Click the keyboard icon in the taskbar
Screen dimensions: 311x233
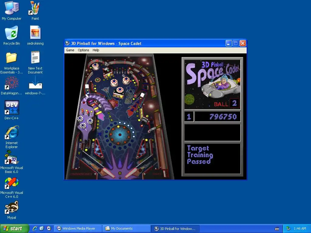coord(277,229)
